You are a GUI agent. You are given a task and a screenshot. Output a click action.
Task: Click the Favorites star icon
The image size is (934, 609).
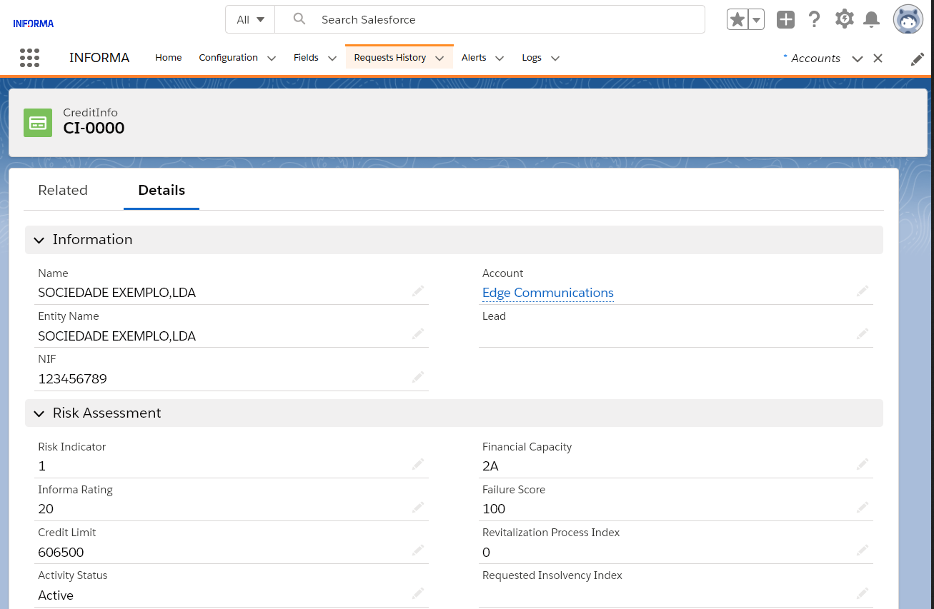click(x=737, y=20)
